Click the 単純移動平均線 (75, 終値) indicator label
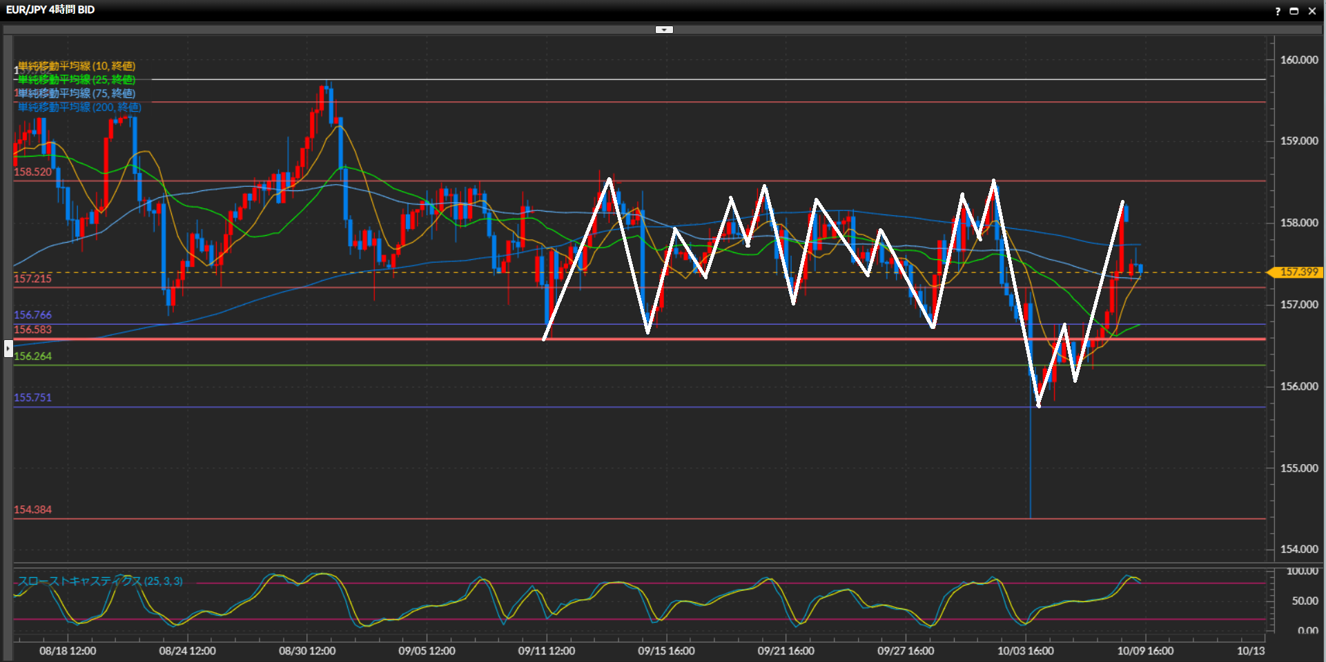This screenshot has width=1326, height=662. pos(77,93)
